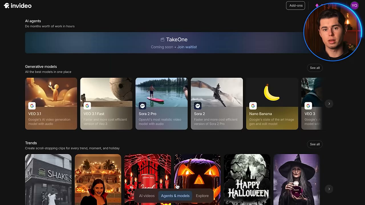Open the VEO 3.1 Fast model title

tap(94, 114)
